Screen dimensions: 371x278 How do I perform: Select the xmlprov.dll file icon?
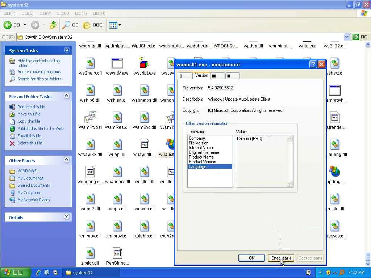(x=90, y=226)
